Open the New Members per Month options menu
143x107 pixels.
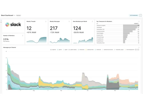click(x=92, y=21)
